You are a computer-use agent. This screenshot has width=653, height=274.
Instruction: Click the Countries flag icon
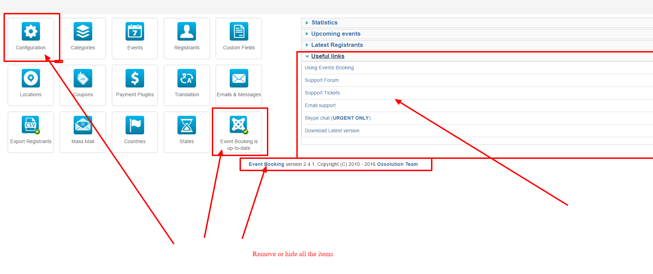pos(135,125)
